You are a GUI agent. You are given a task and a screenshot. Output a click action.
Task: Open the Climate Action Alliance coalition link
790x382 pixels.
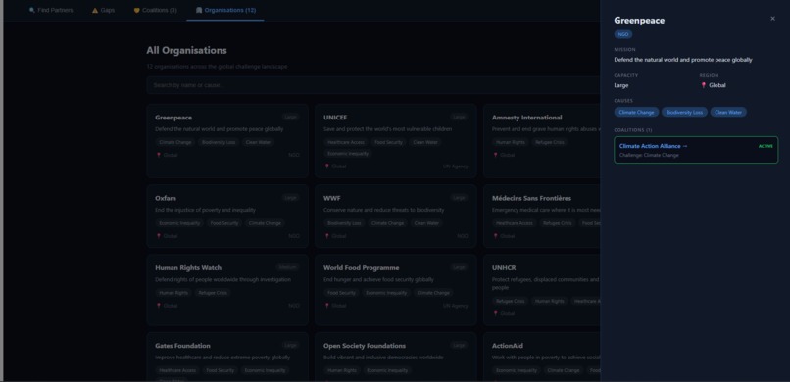pos(653,146)
